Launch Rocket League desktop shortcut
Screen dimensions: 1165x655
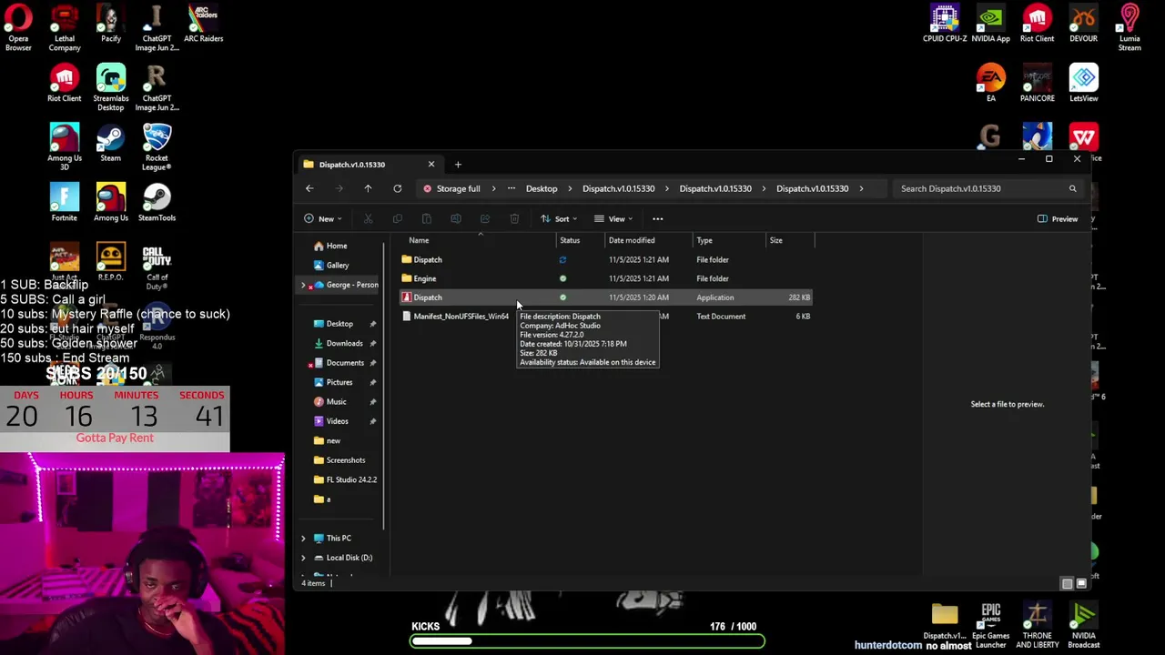pyautogui.click(x=157, y=147)
